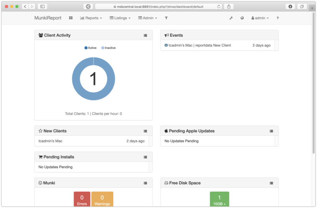Click the Pending Installs cart icon
The image size is (317, 208).
point(41,157)
